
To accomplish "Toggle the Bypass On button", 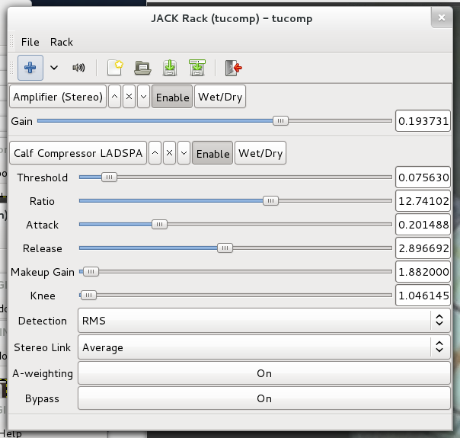I will (x=264, y=398).
